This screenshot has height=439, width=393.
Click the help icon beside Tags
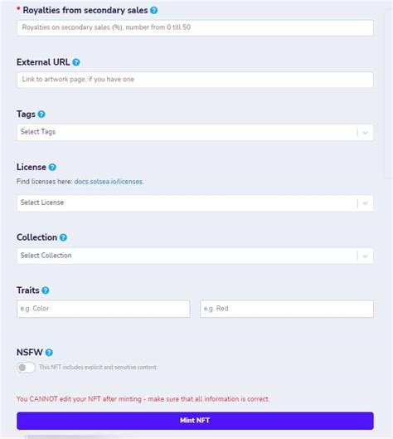[41, 115]
